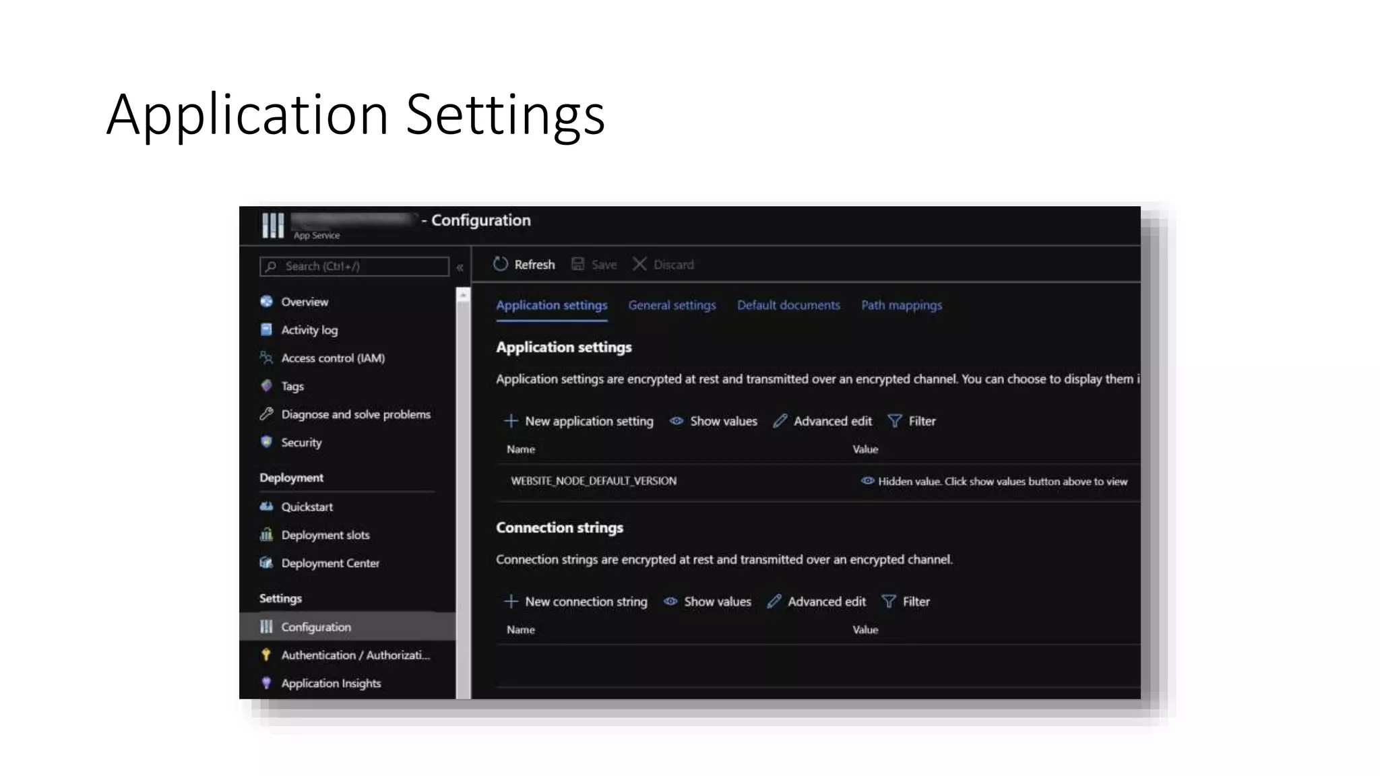Click the key icon for Authentication / Authorization
The width and height of the screenshot is (1380, 776).
[x=266, y=655]
